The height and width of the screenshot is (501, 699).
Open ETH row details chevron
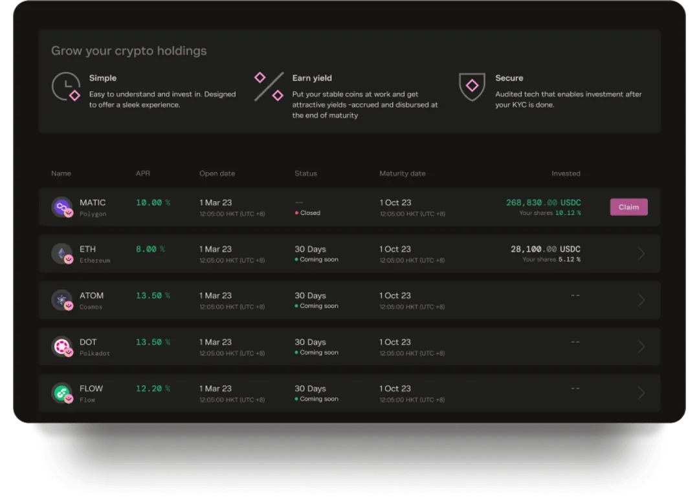click(x=641, y=254)
